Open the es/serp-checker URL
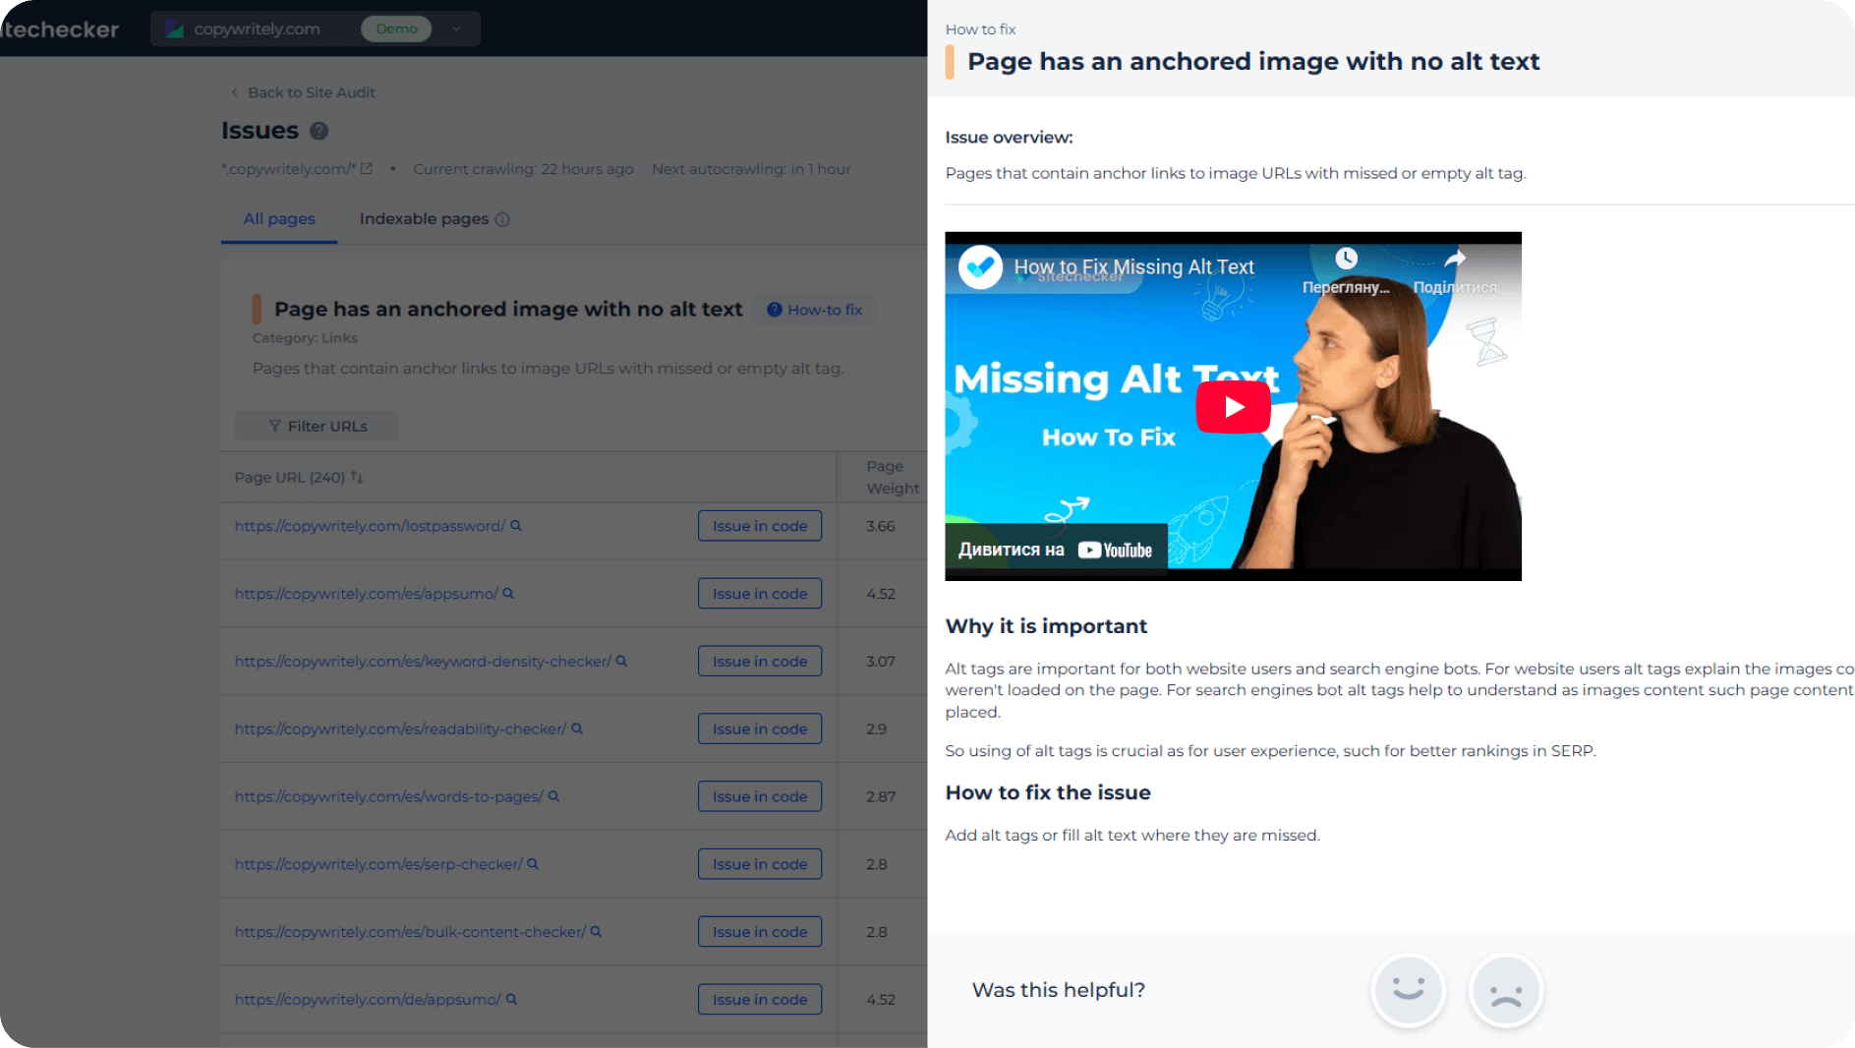Image resolution: width=1855 pixels, height=1048 pixels. point(378,864)
